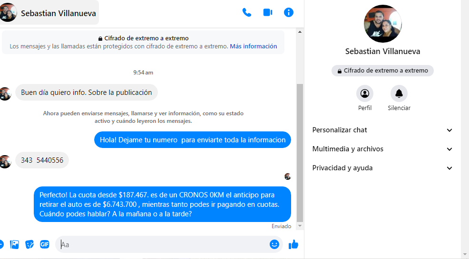The image size is (469, 259).
Task: Expand the Personalizar chat section
Action: pyautogui.click(x=382, y=130)
